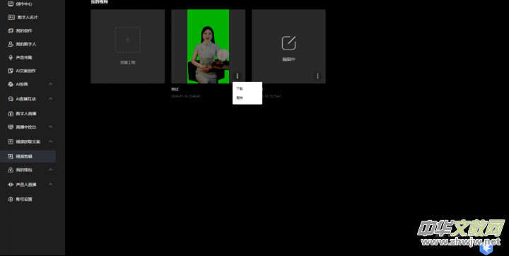This screenshot has width=509, height=256.
Task: Open the three-dot menu on the 编辑中 card
Action: [317, 76]
